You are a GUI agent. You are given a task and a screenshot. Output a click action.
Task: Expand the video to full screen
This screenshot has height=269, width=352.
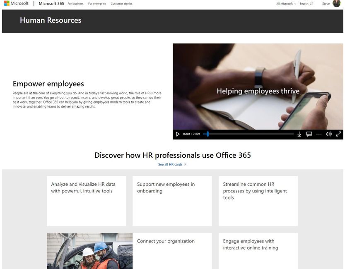pos(338,134)
